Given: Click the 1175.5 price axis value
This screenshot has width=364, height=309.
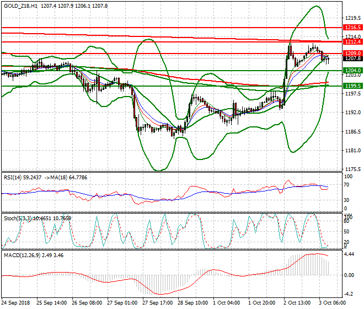Looking at the screenshot, I should point(353,169).
